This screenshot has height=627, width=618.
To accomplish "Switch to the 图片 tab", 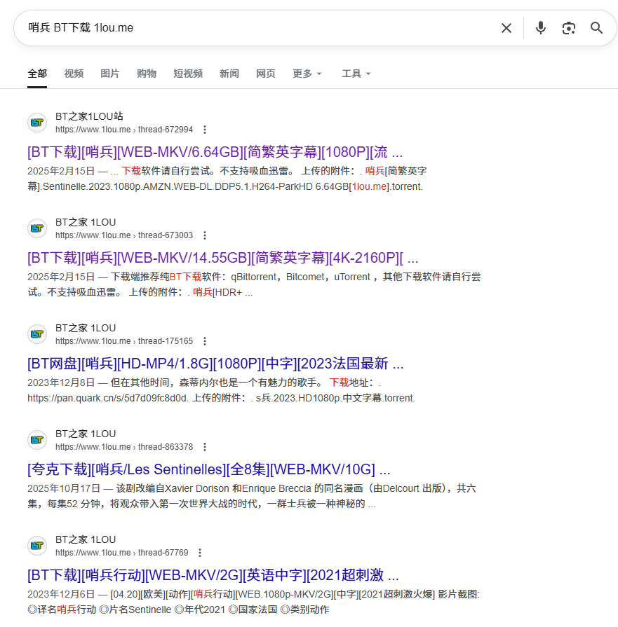I will pyautogui.click(x=109, y=74).
